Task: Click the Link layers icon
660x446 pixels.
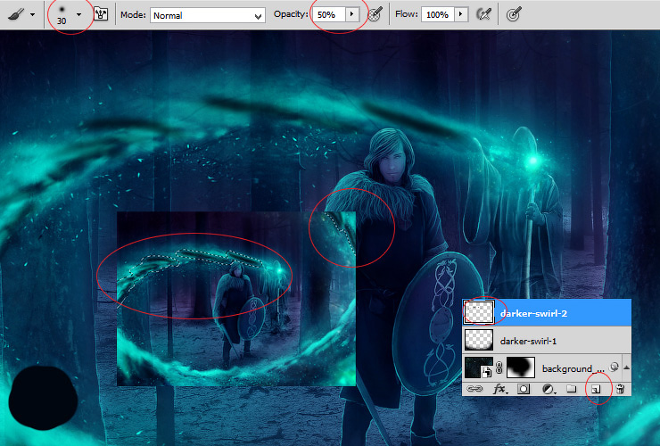Action: pyautogui.click(x=474, y=389)
